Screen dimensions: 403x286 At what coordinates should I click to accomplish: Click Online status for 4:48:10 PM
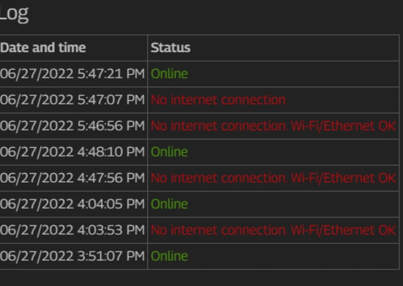[x=169, y=152]
